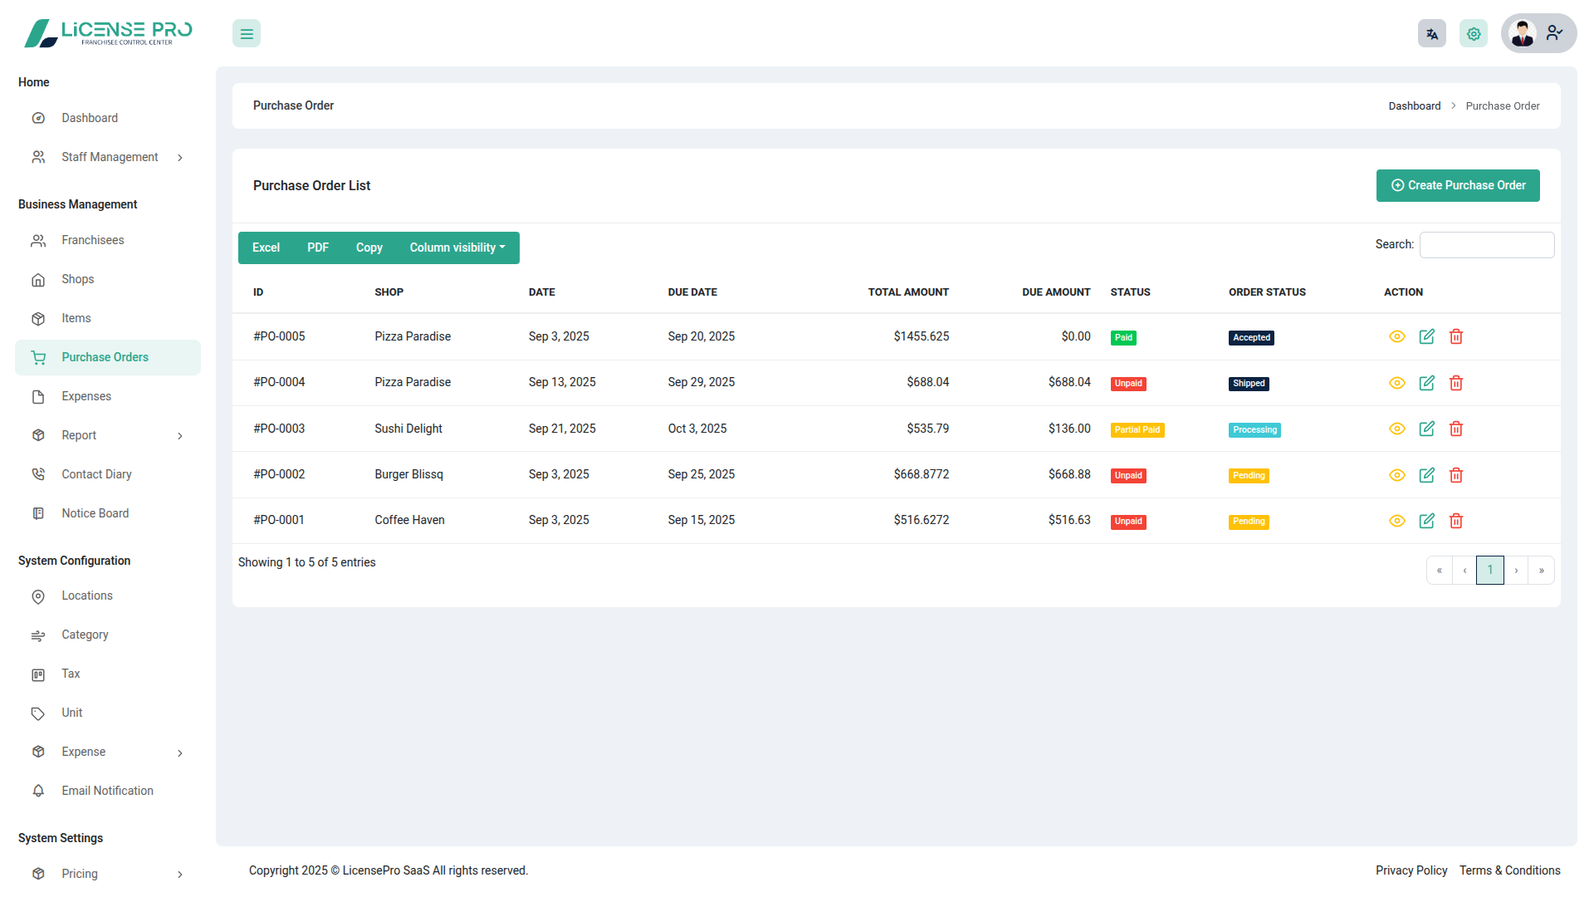Delete purchase order #PO-0005 via trash icon
Viewport: 1594px width, 897px height.
[1455, 336]
